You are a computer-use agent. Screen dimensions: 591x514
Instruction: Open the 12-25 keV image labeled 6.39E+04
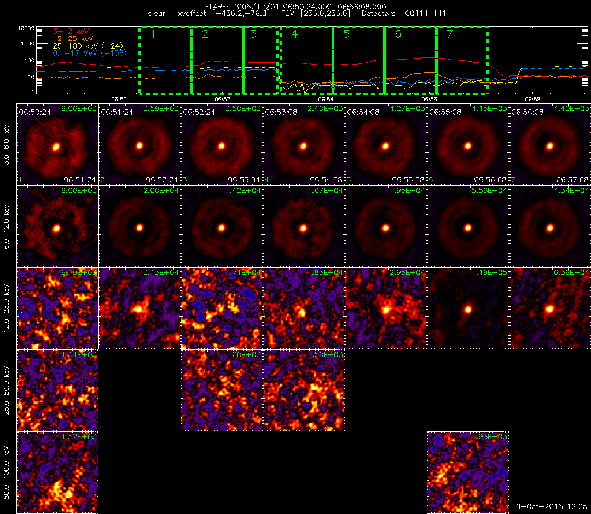click(x=551, y=309)
